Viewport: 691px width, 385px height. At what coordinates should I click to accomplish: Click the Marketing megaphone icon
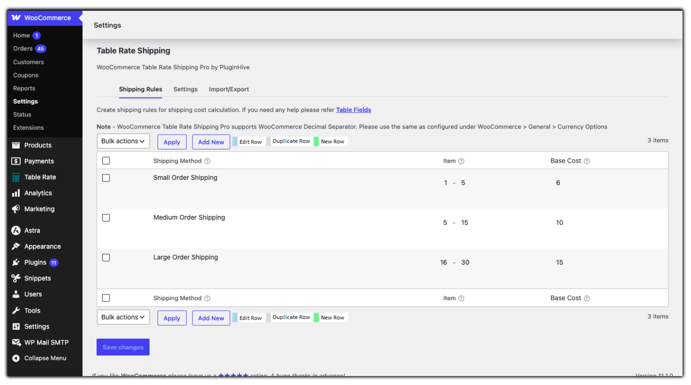pos(16,209)
